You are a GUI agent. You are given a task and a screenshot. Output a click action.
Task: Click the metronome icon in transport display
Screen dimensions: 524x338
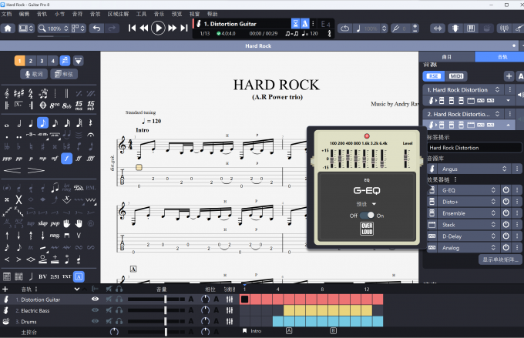click(306, 24)
